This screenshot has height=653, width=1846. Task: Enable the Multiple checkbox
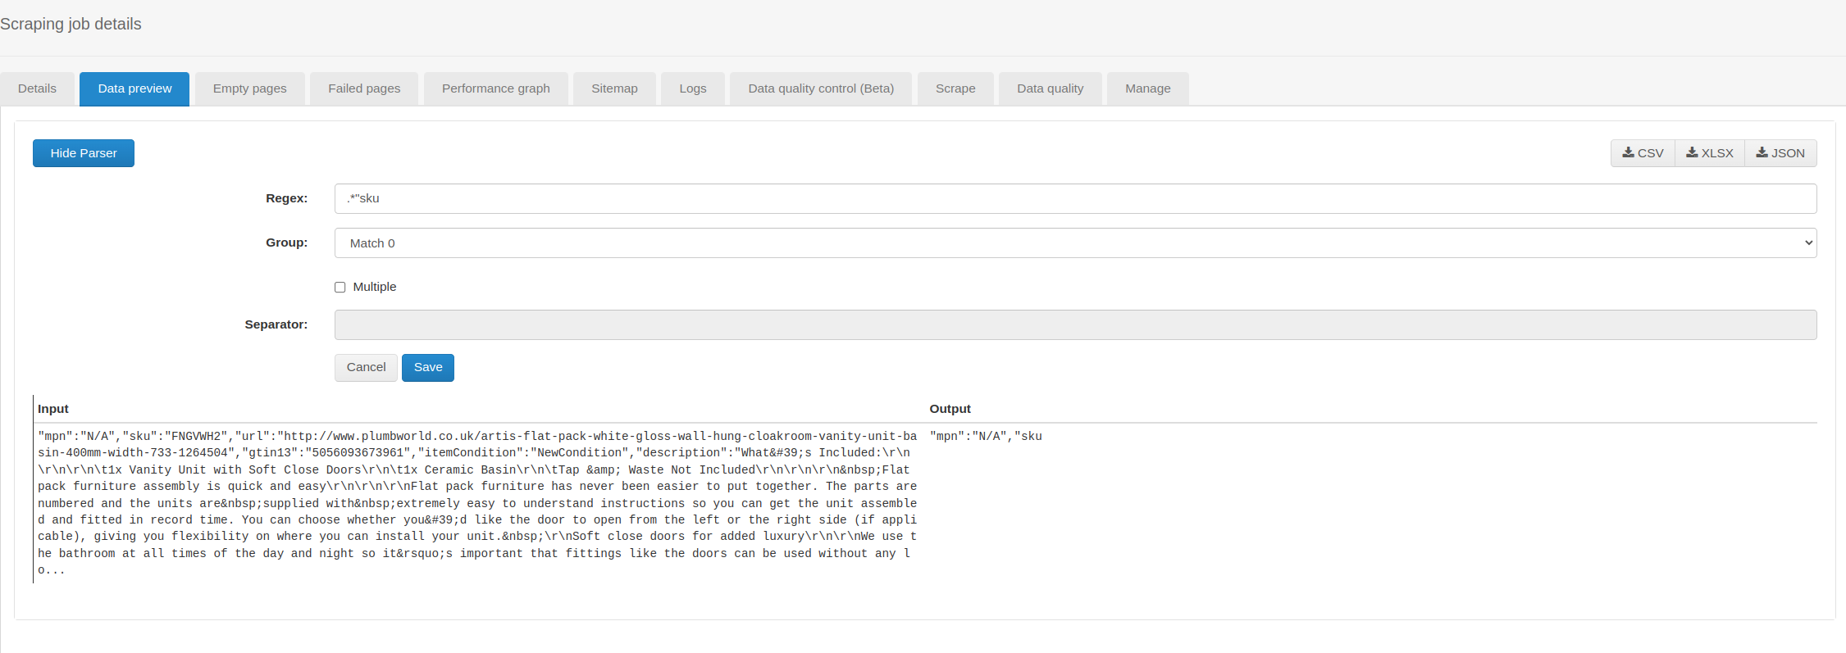(x=340, y=288)
